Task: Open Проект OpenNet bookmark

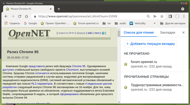Action: 55,23
